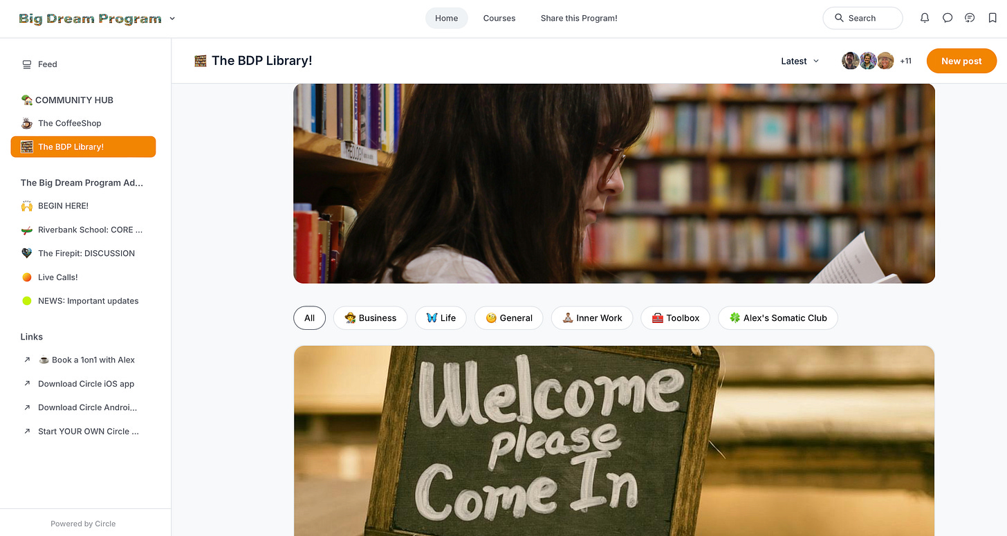Click the Feed icon in sidebar
Image resolution: width=1007 pixels, height=536 pixels.
pos(27,64)
